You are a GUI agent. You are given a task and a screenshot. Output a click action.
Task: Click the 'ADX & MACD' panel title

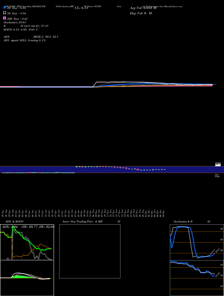pos(14,222)
